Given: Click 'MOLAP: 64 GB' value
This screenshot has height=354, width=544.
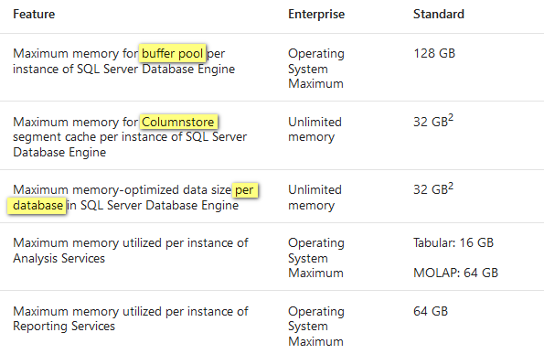Looking at the screenshot, I should tap(455, 273).
